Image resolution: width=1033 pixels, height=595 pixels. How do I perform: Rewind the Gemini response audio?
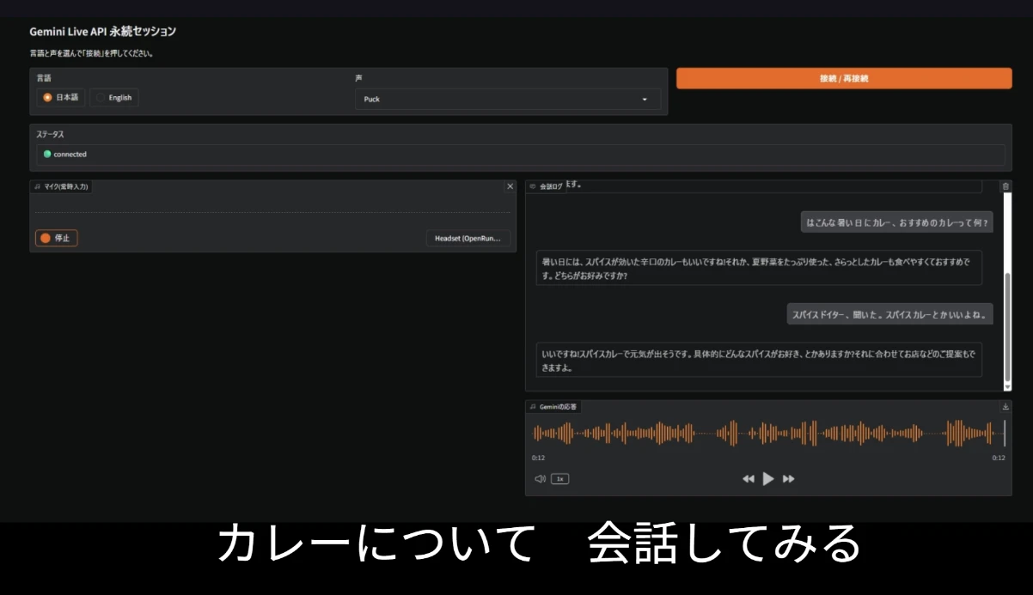[749, 479]
